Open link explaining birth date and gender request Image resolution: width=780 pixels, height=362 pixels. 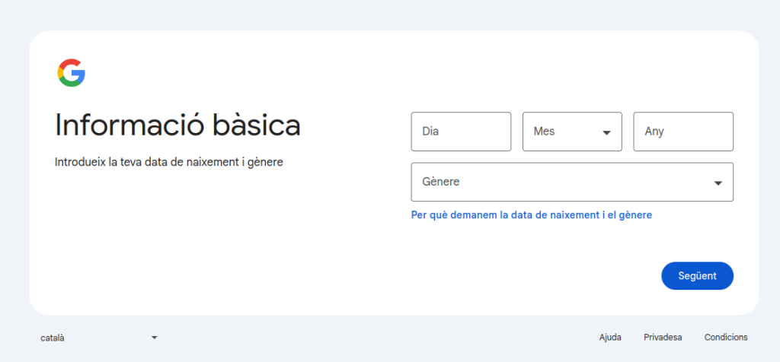click(531, 215)
